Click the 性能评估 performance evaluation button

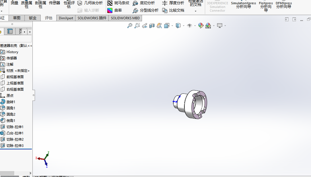(x=69, y=5)
